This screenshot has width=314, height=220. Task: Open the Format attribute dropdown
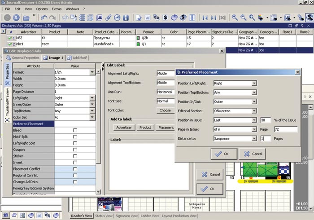pyautogui.click(x=92, y=72)
